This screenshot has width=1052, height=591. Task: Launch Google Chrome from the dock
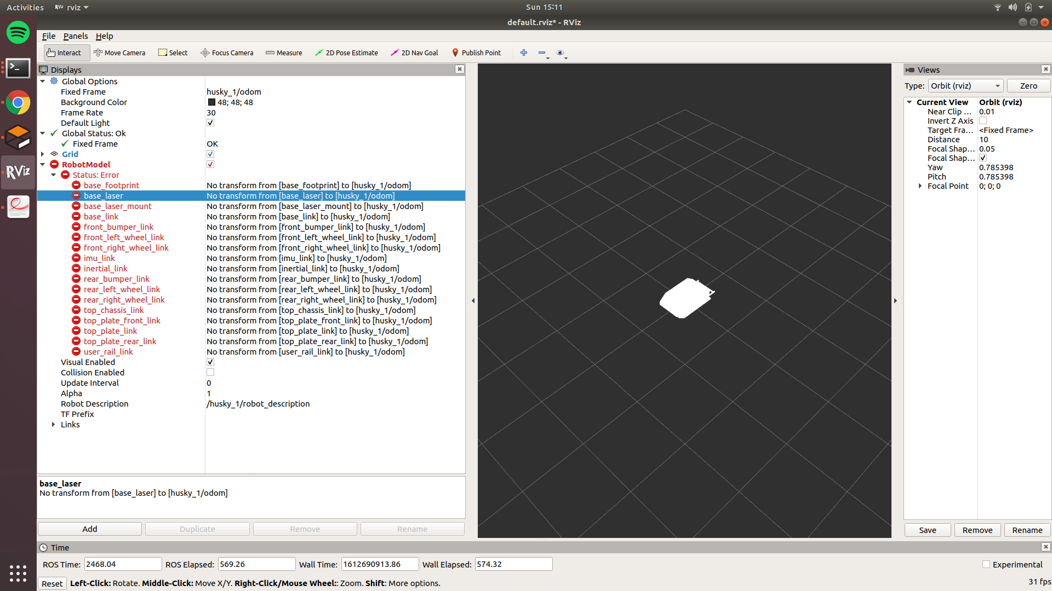click(x=18, y=102)
